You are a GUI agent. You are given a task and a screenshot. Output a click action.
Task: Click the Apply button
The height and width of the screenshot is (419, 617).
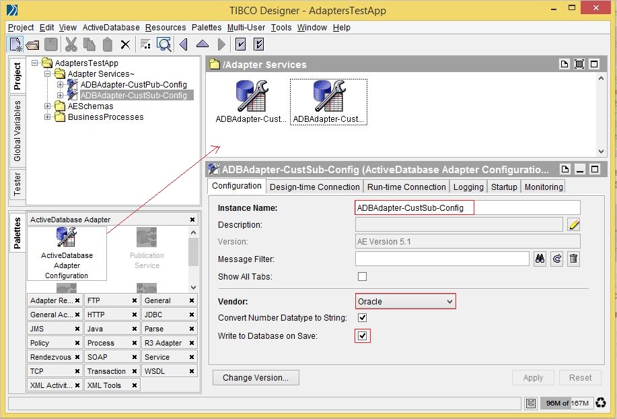(x=533, y=378)
